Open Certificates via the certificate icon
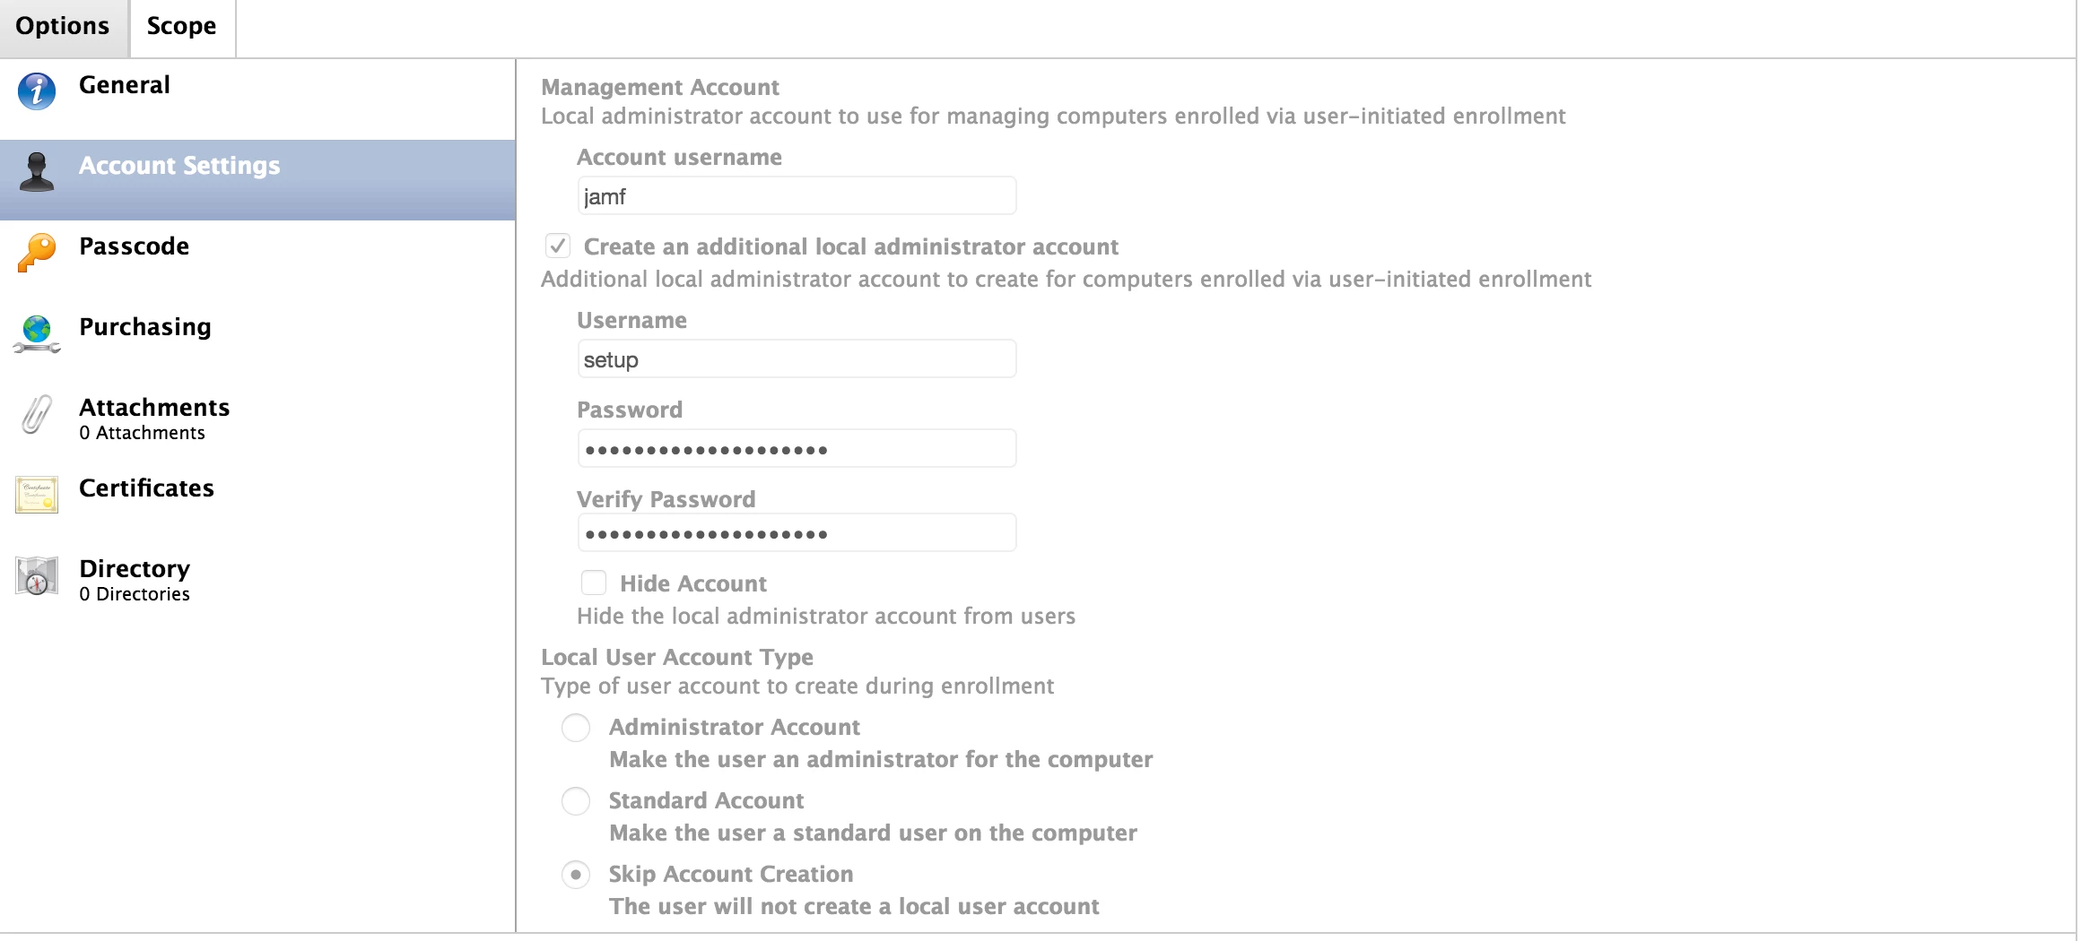The height and width of the screenshot is (941, 2081). tap(37, 495)
